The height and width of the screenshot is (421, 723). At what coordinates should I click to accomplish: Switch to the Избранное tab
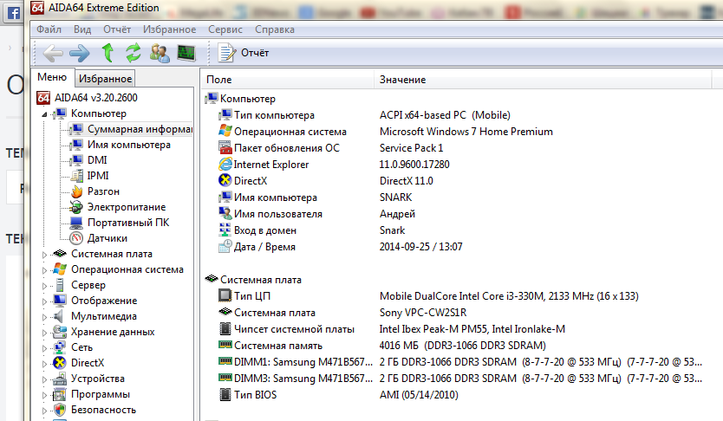point(105,79)
